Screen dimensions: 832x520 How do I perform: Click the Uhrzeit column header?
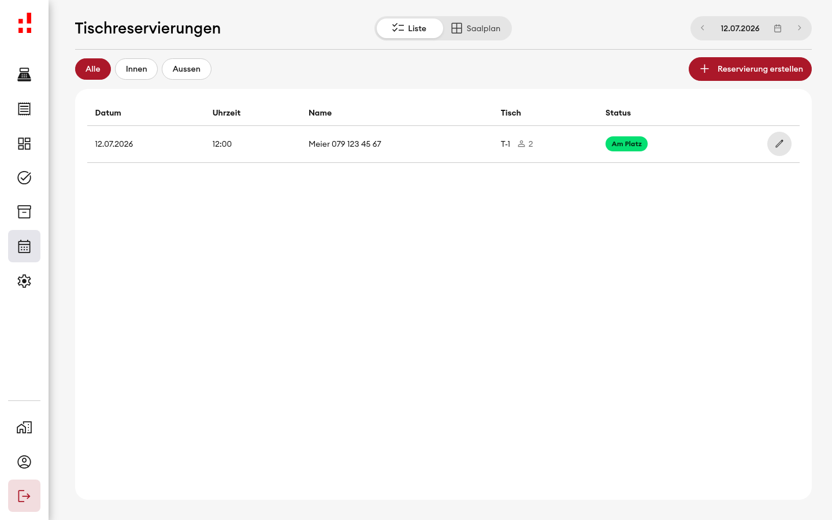(x=226, y=113)
